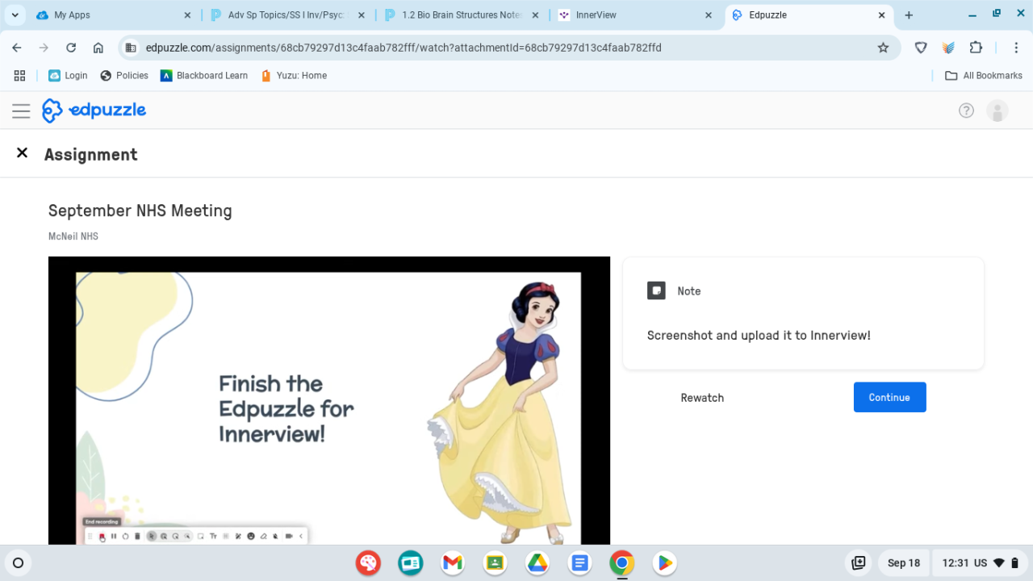Click the Note icon in the side card
This screenshot has width=1033, height=581.
point(656,290)
